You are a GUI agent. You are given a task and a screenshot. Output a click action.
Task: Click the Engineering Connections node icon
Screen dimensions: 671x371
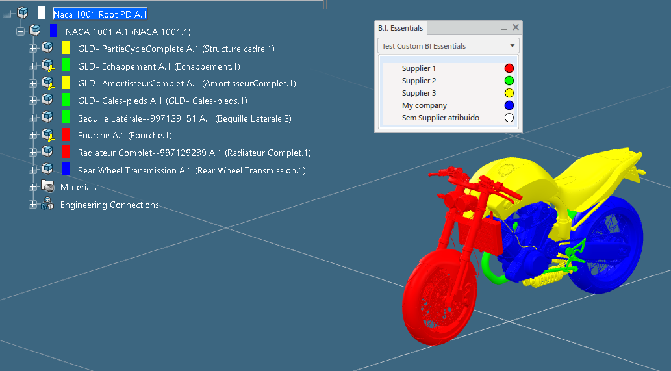(47, 205)
